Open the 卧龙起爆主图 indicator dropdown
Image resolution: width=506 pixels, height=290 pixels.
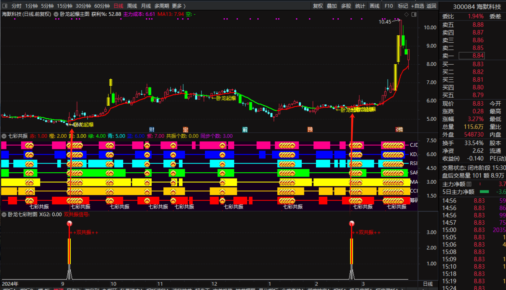(x=56, y=14)
